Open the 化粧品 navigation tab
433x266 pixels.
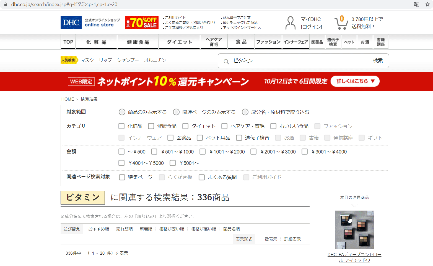[96, 42]
